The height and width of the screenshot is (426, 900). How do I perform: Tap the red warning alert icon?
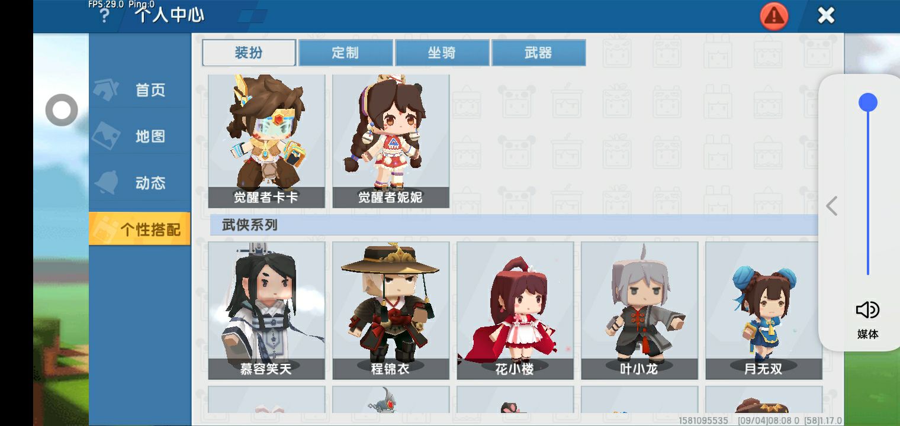[x=774, y=16]
